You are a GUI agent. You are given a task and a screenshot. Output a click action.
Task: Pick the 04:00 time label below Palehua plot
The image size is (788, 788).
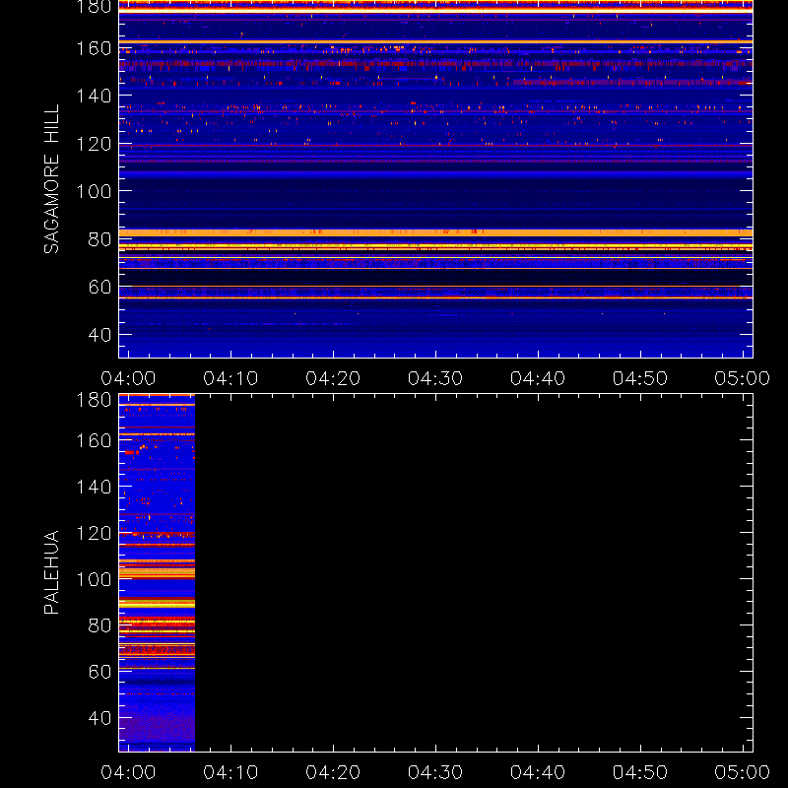click(128, 772)
